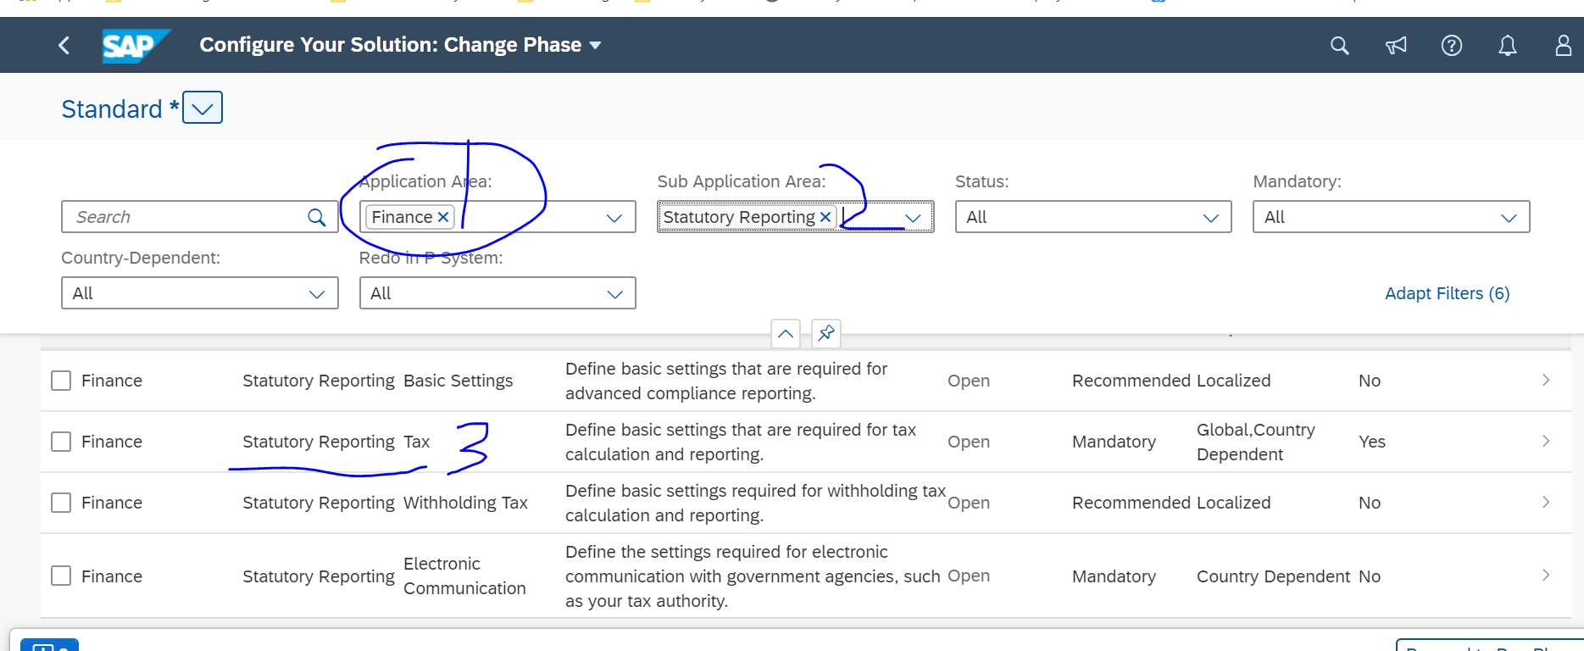Image resolution: width=1584 pixels, height=651 pixels.
Task: Click 'Mandatory' cell in Tax row
Action: [1114, 442]
